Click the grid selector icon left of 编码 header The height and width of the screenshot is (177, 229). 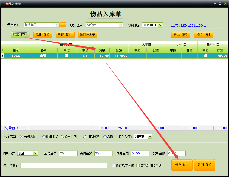[3, 51]
